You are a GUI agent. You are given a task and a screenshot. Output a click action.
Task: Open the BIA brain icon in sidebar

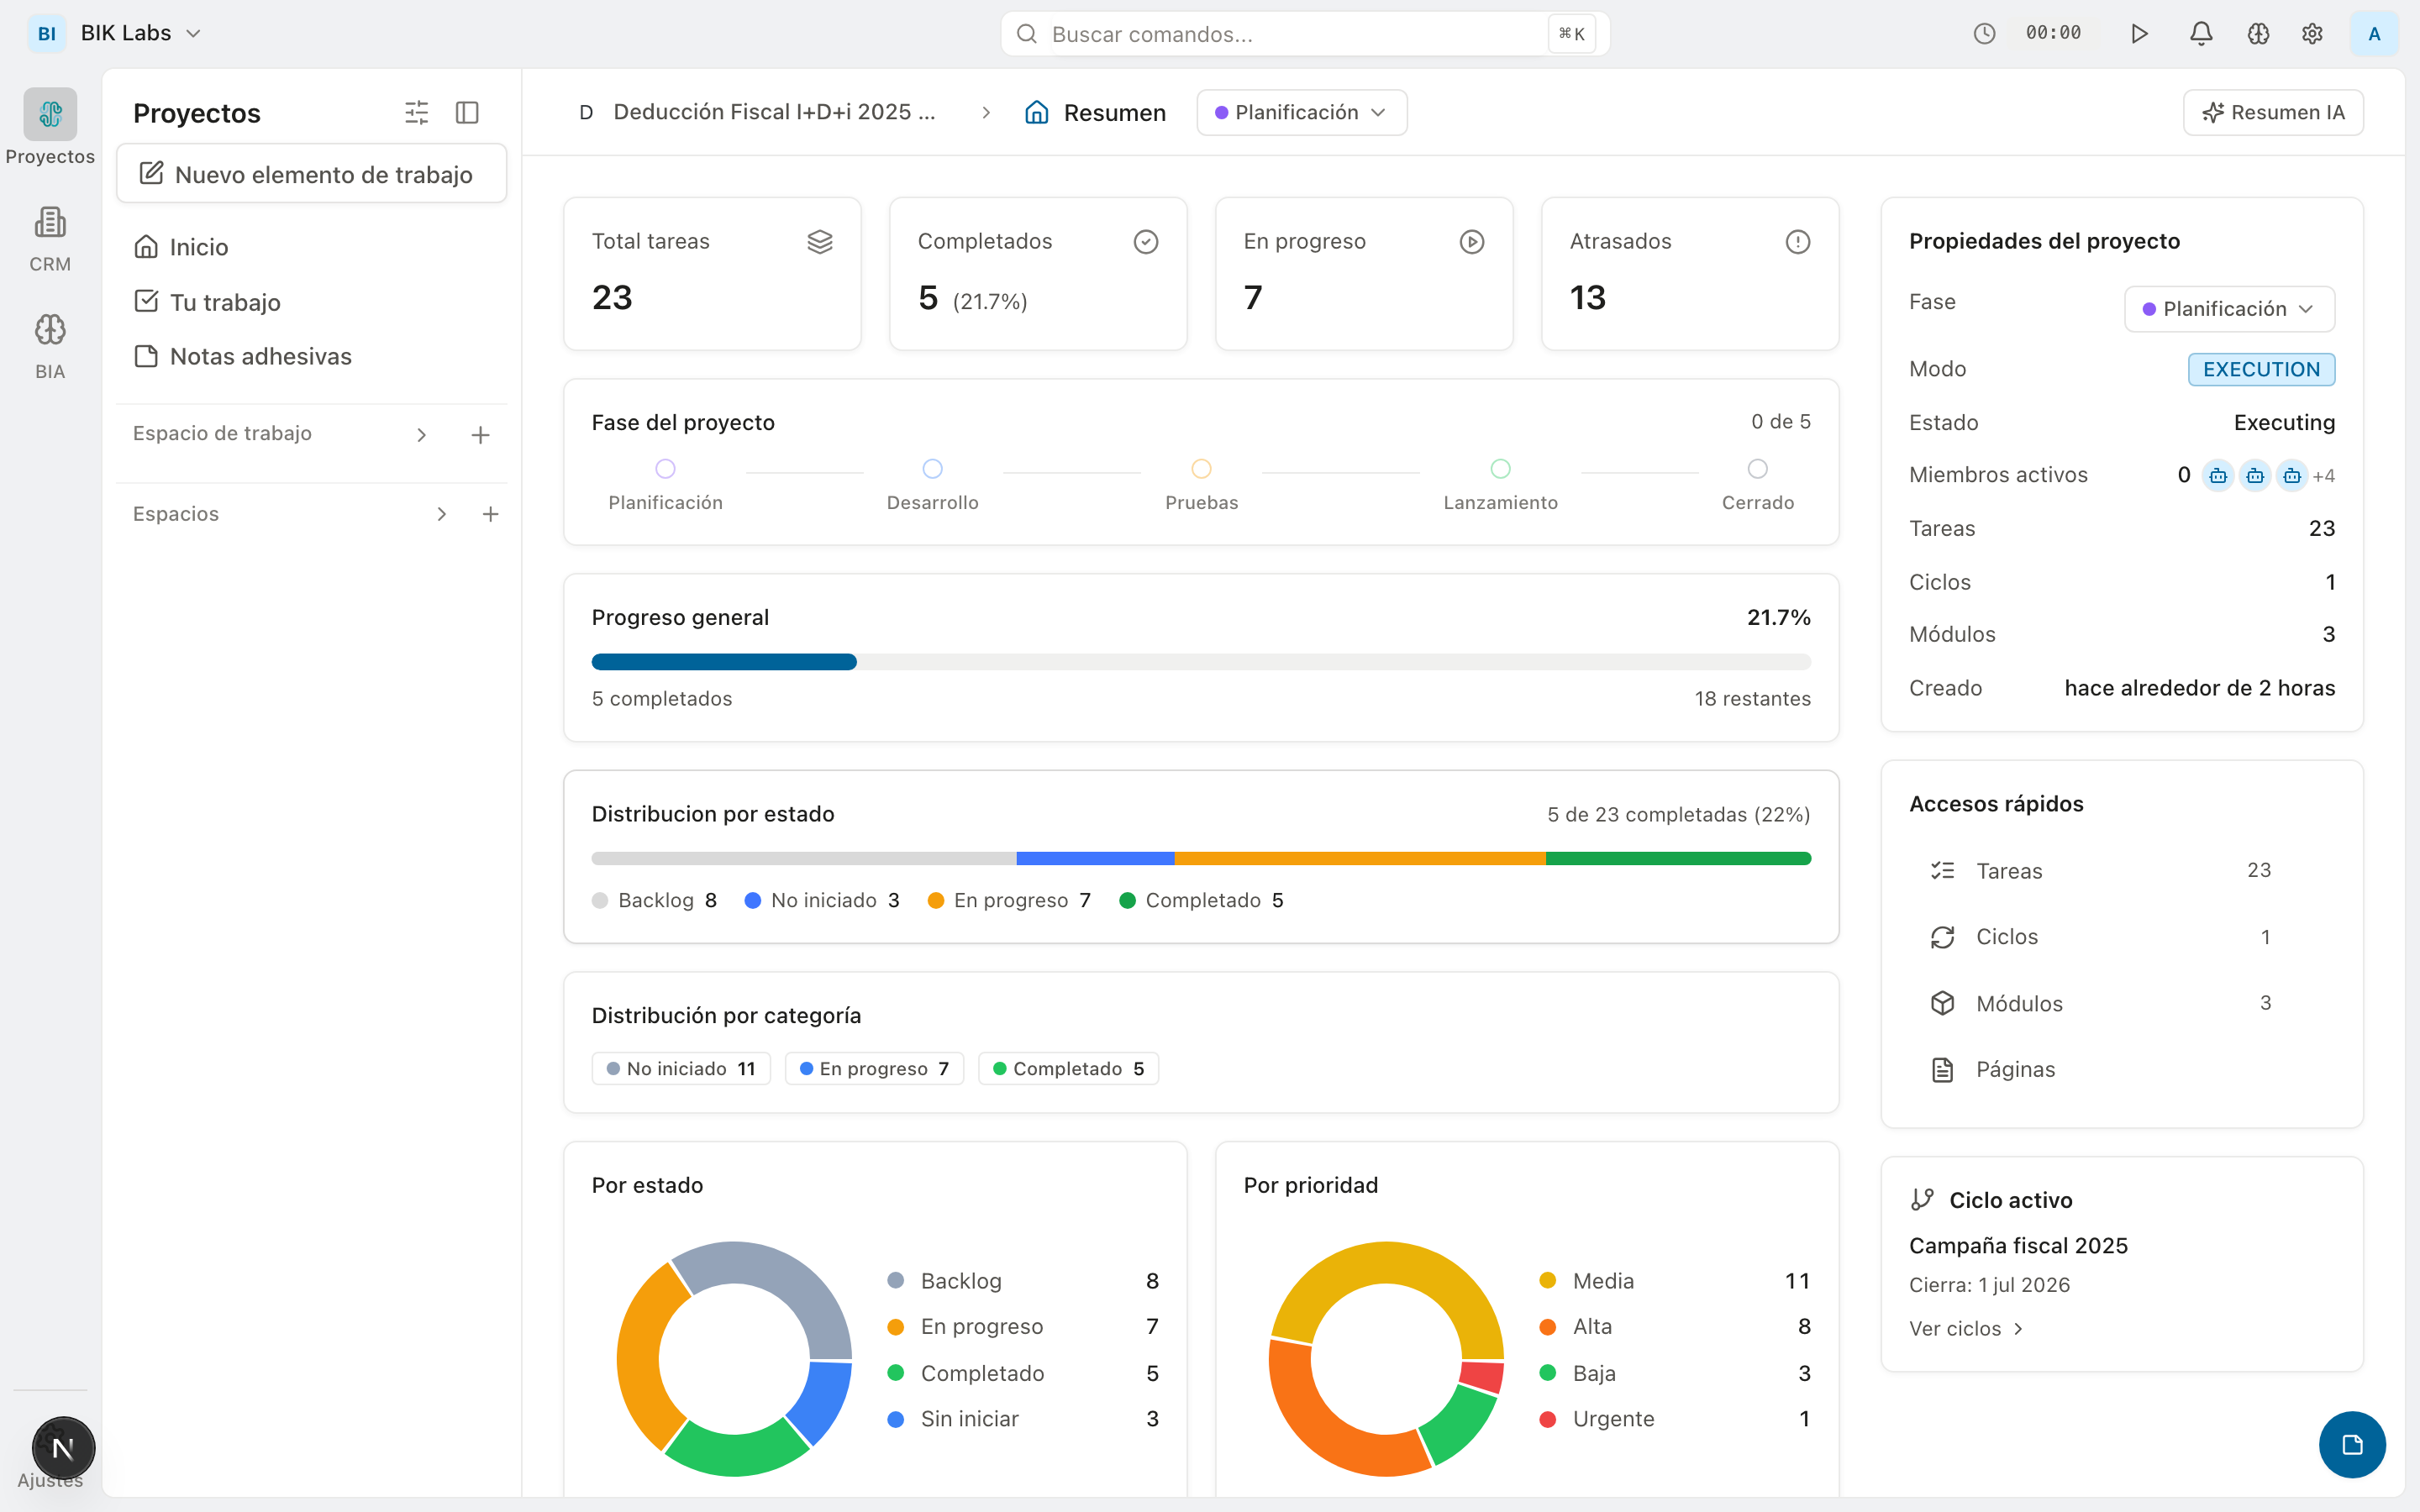click(x=50, y=331)
